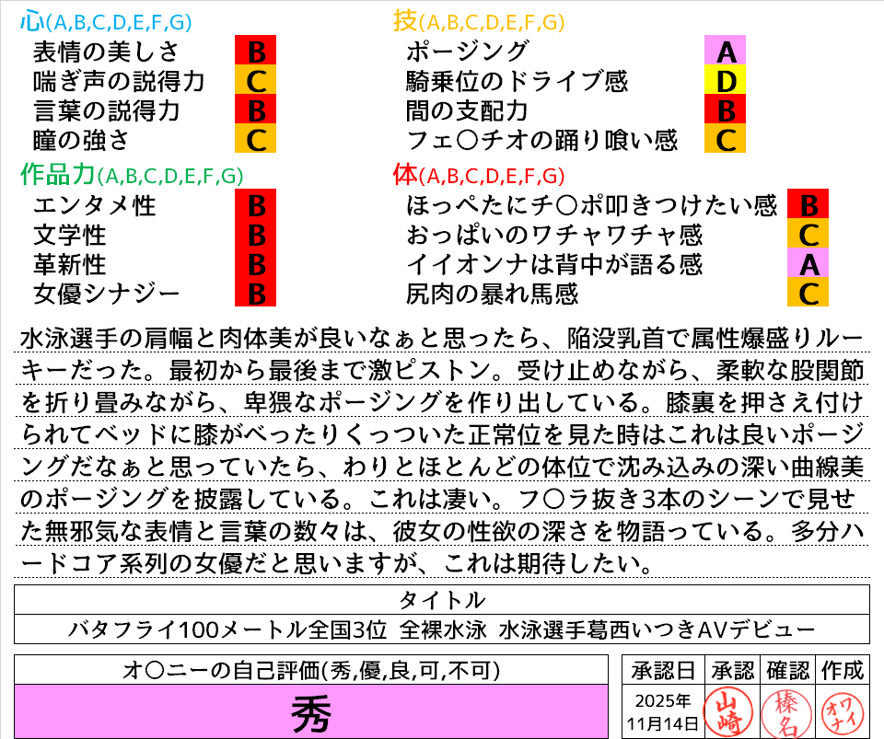This screenshot has width=884, height=739.
Task: Click the B grade next to 文学性
Action: click(257, 235)
